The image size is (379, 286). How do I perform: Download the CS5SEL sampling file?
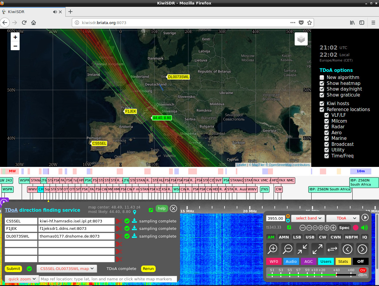(x=134, y=221)
